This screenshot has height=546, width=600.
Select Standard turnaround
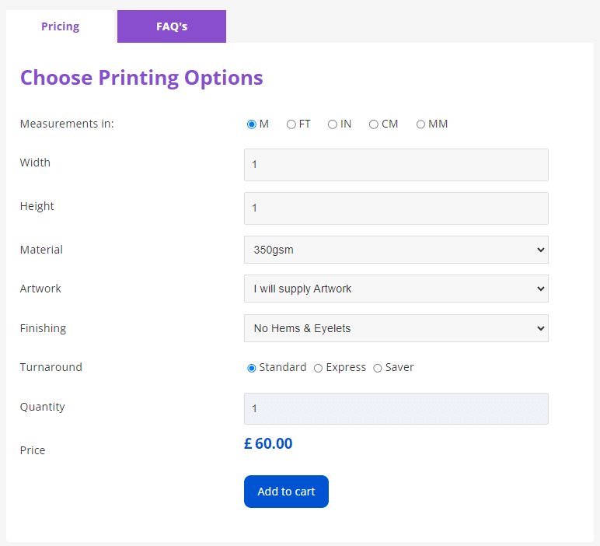click(252, 368)
